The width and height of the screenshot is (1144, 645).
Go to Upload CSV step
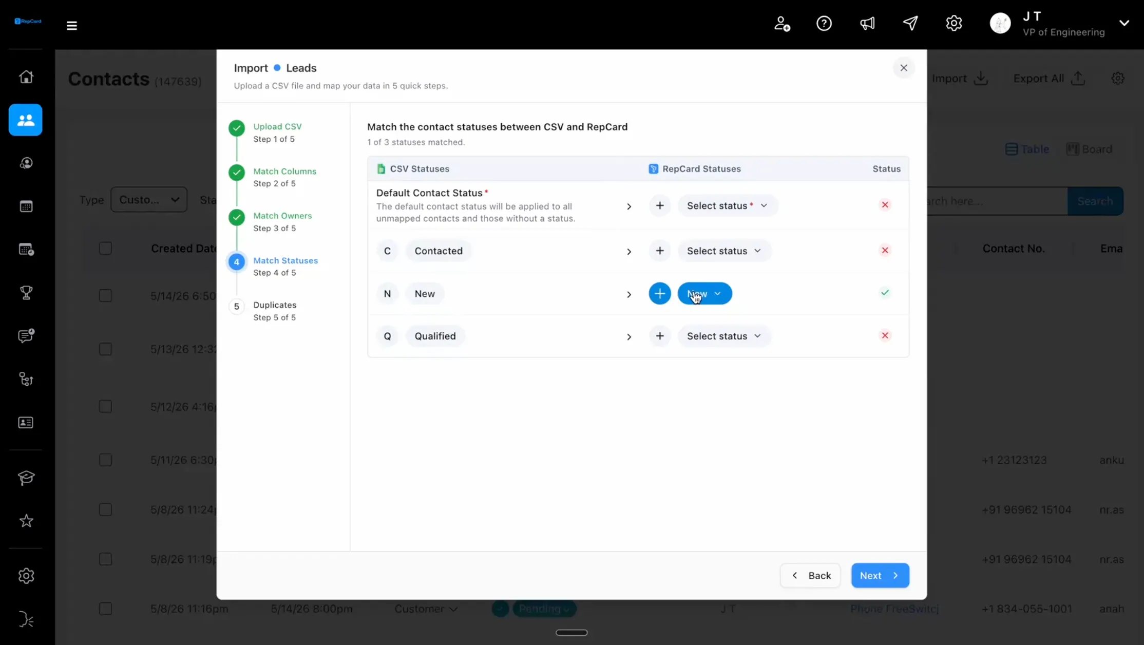point(277,126)
